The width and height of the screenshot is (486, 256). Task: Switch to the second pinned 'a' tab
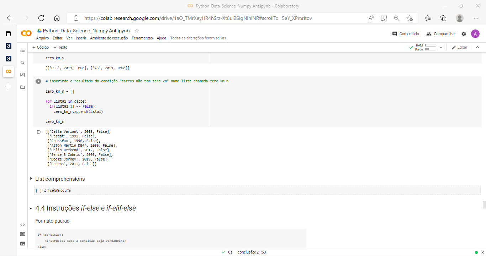[x=8, y=59]
